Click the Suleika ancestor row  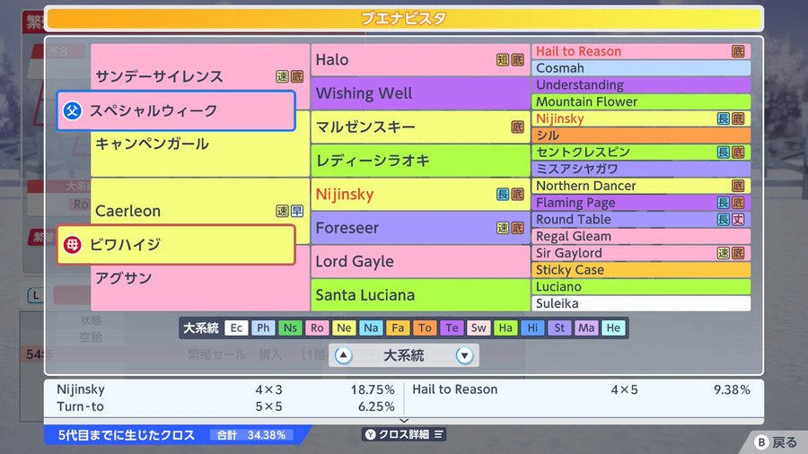(x=641, y=303)
